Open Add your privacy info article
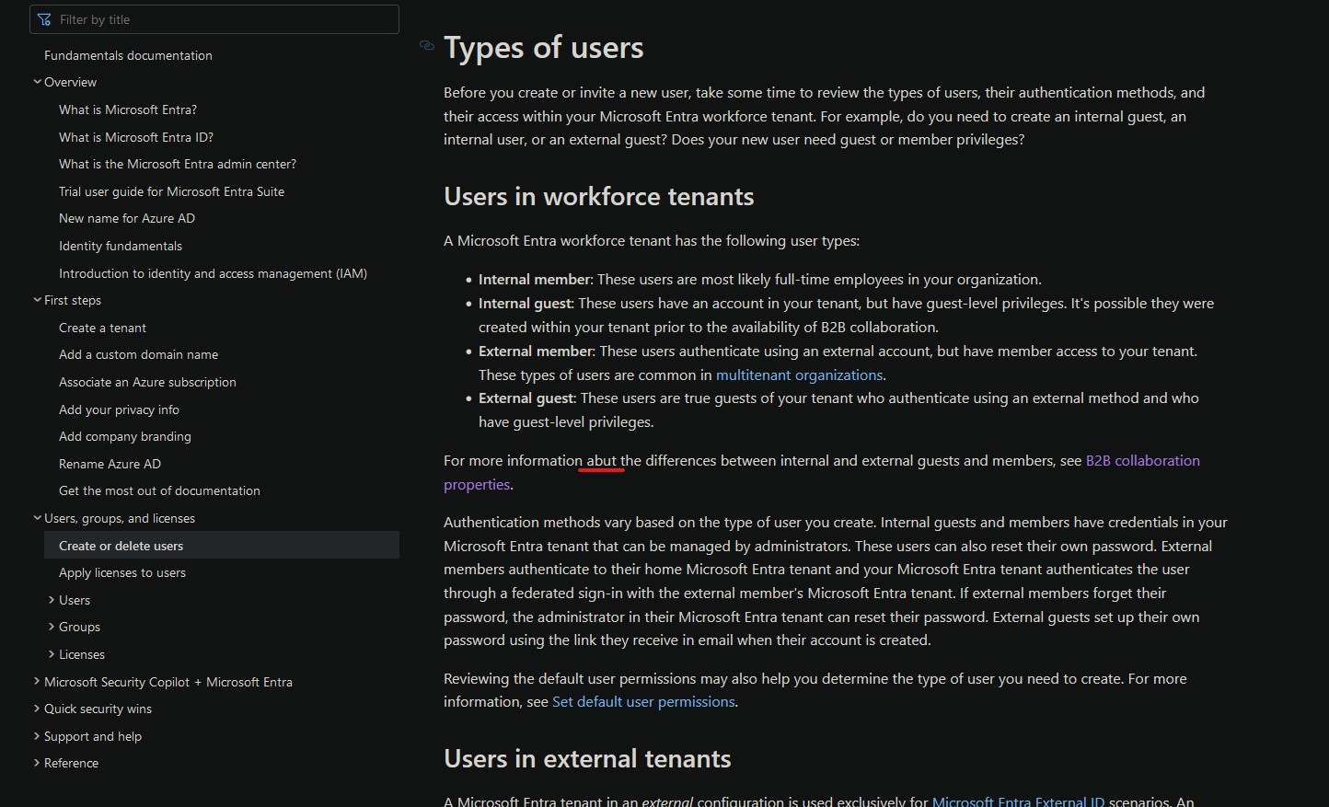1329x807 pixels. (119, 409)
